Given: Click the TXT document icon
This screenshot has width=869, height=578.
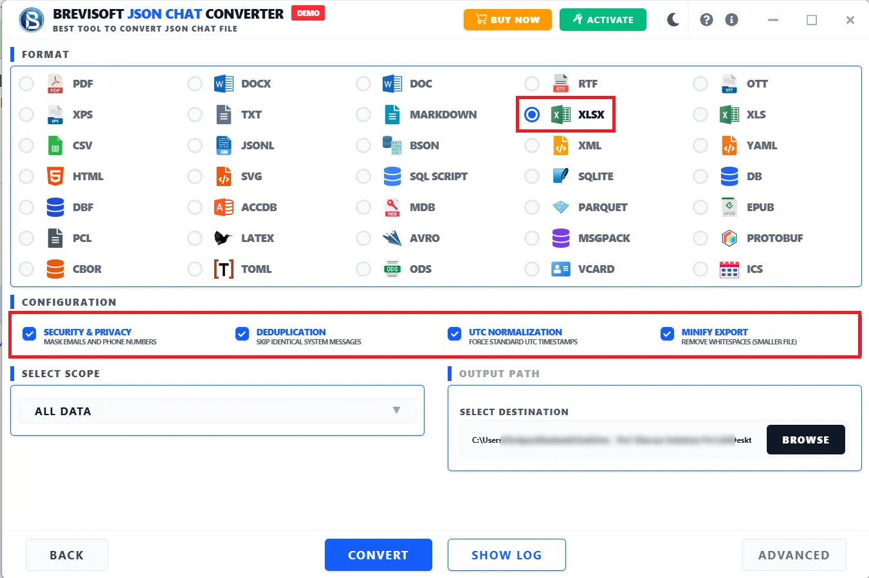Looking at the screenshot, I should (224, 115).
